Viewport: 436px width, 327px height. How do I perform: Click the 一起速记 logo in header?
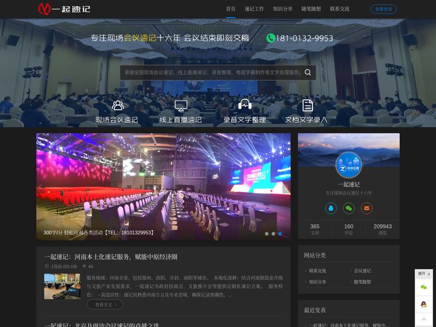pyautogui.click(x=64, y=9)
